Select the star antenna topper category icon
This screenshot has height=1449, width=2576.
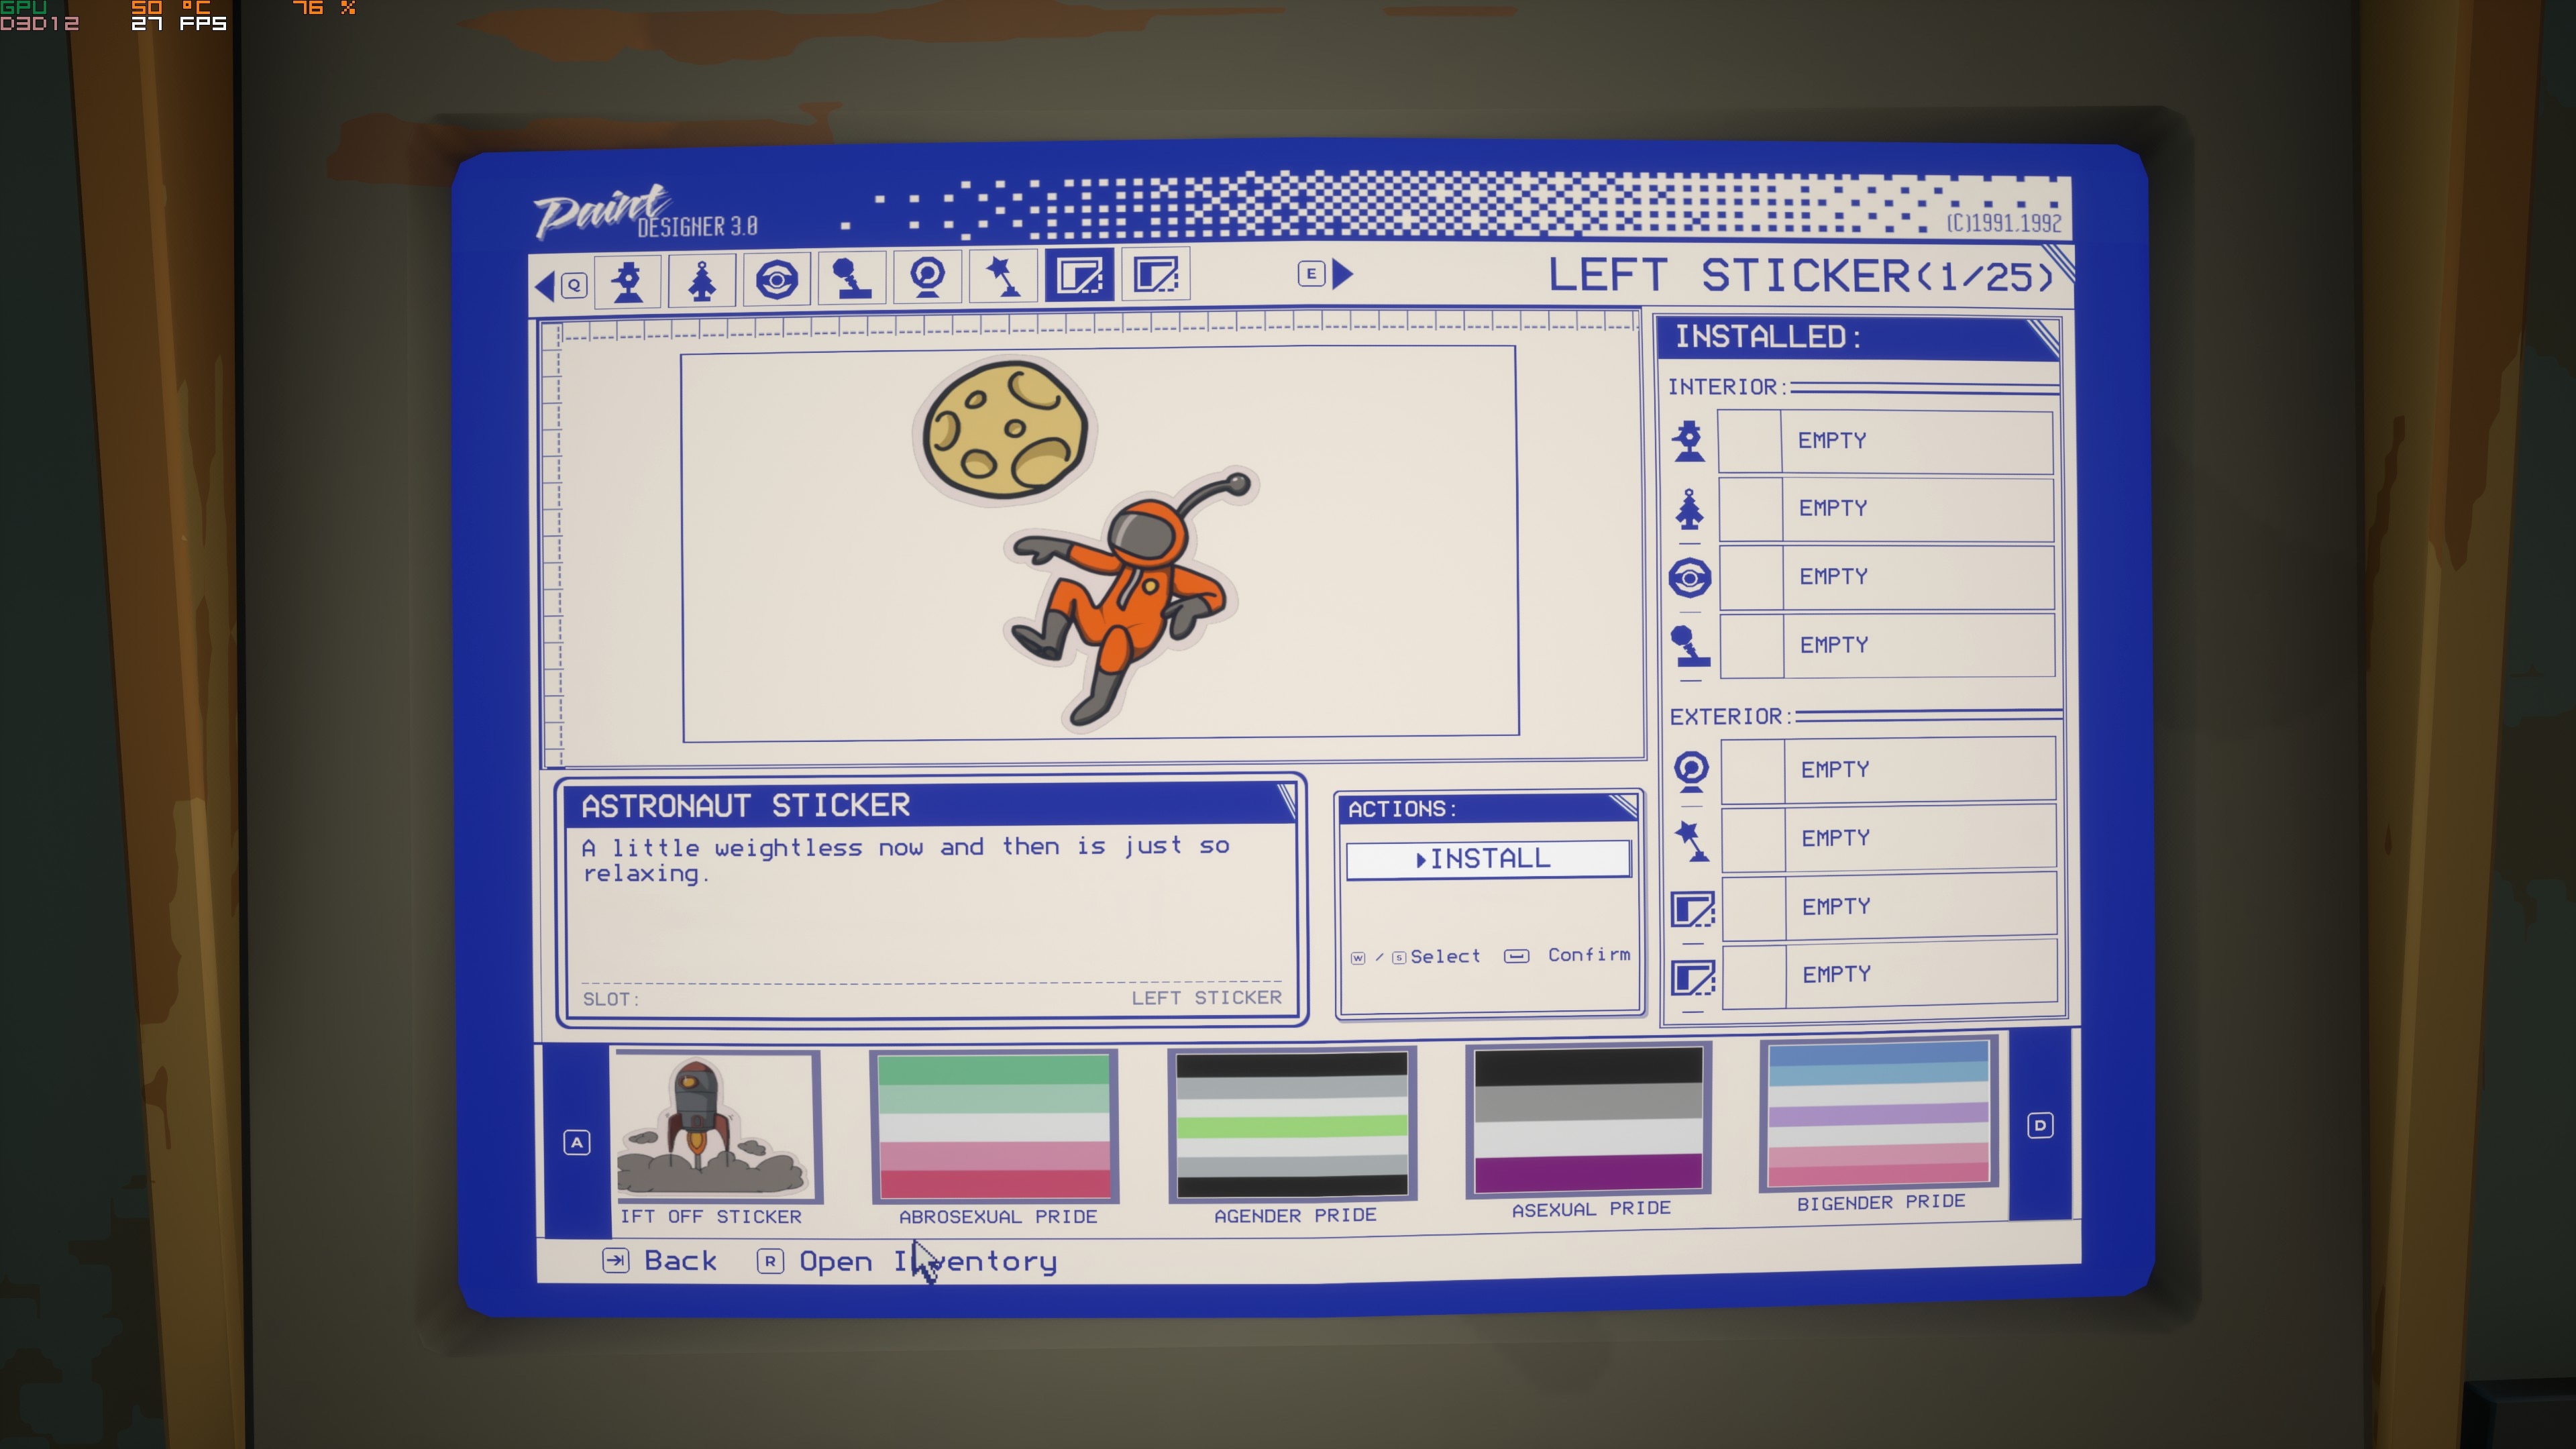[x=1003, y=276]
